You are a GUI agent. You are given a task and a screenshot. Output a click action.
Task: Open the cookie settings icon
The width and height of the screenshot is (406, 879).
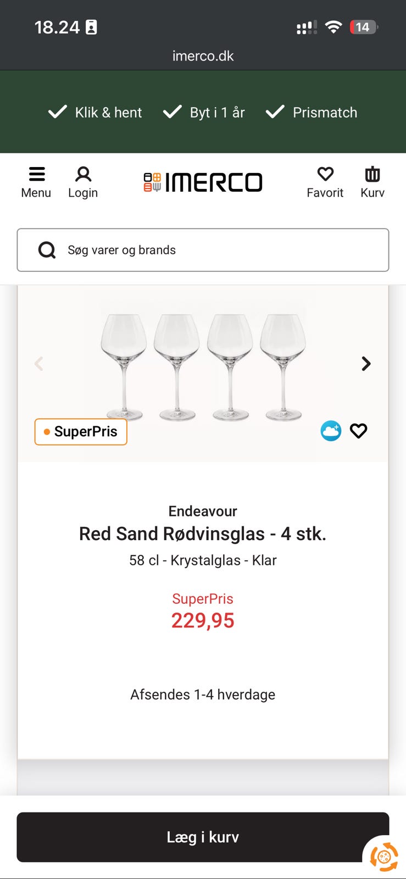point(384,856)
